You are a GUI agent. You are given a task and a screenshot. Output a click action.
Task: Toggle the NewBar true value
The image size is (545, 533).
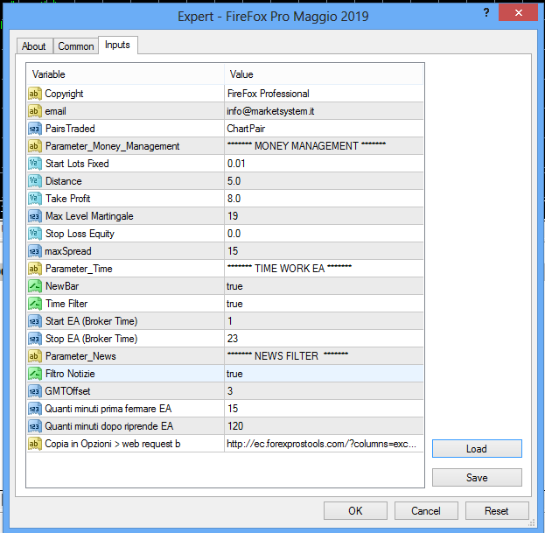[x=324, y=286]
